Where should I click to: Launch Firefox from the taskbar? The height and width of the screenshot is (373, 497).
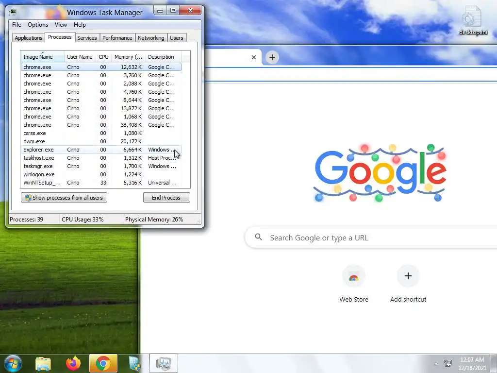[x=73, y=363]
